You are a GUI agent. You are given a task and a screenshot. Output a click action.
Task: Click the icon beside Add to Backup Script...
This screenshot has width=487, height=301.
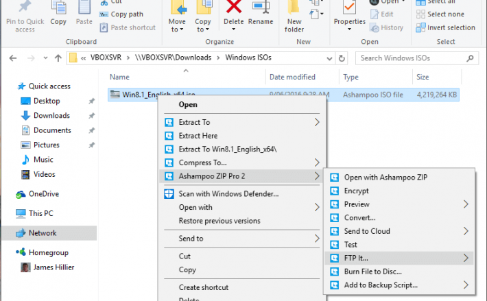point(335,285)
